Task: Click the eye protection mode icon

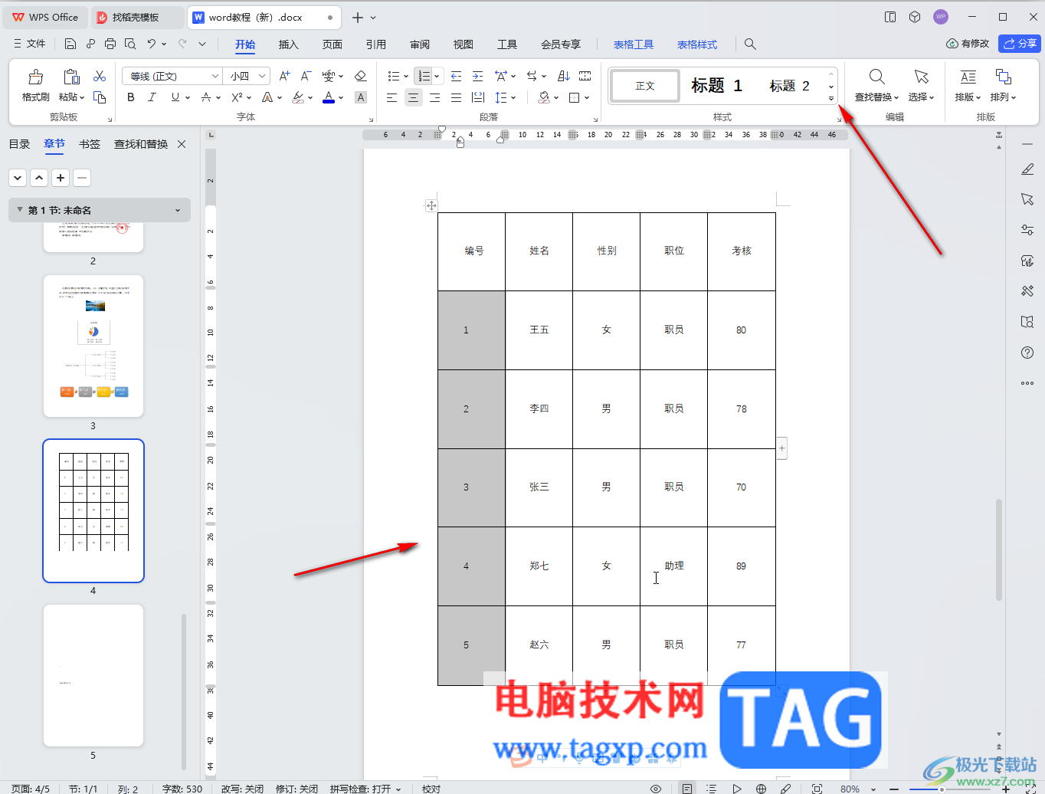Action: coord(656,789)
